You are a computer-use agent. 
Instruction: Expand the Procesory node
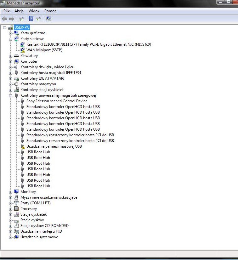[x=10, y=209]
